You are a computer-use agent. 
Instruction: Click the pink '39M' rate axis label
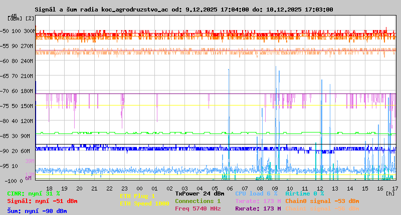pyautogui.click(x=30, y=161)
